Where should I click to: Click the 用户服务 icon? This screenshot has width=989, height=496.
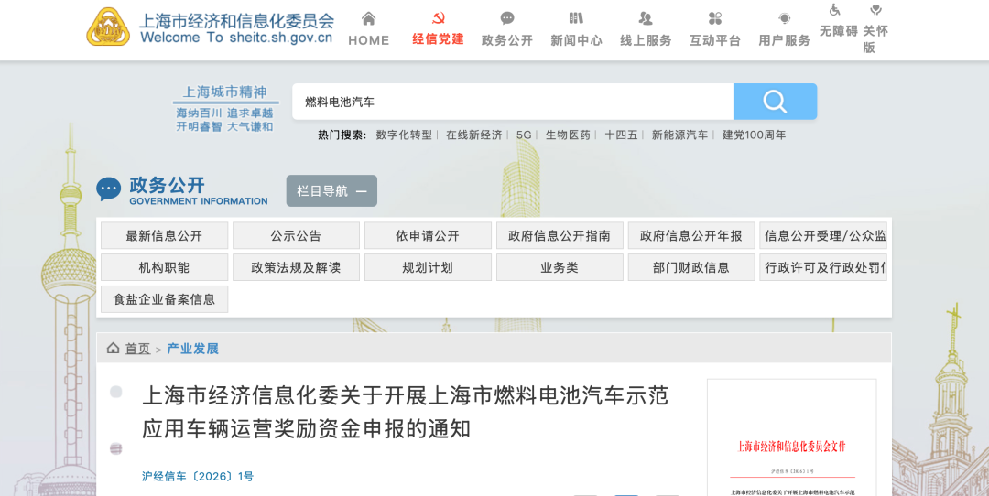(x=785, y=18)
